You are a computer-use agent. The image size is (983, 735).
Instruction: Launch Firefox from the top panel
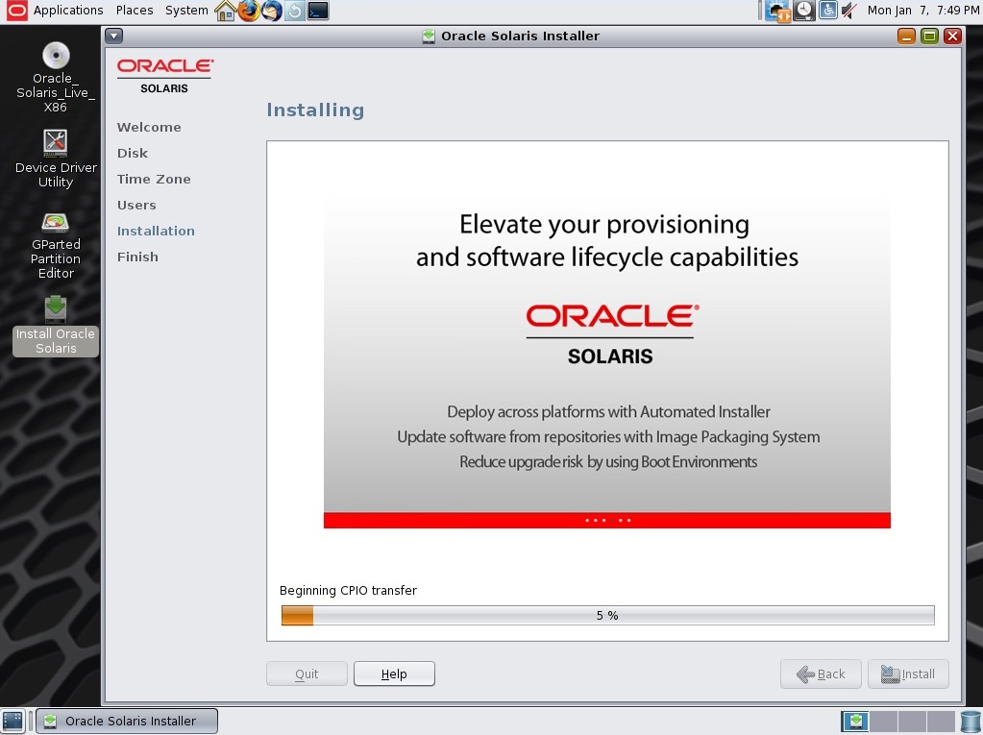click(249, 11)
